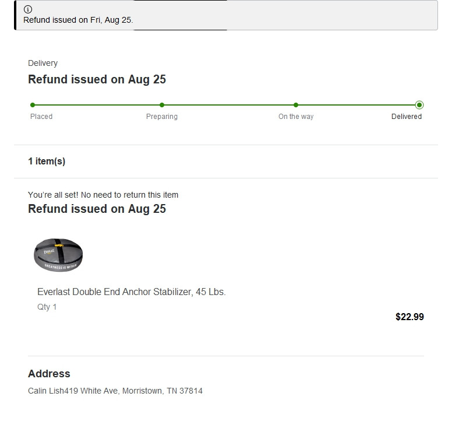
Task: Click the Placed step dot
Action: 33,105
